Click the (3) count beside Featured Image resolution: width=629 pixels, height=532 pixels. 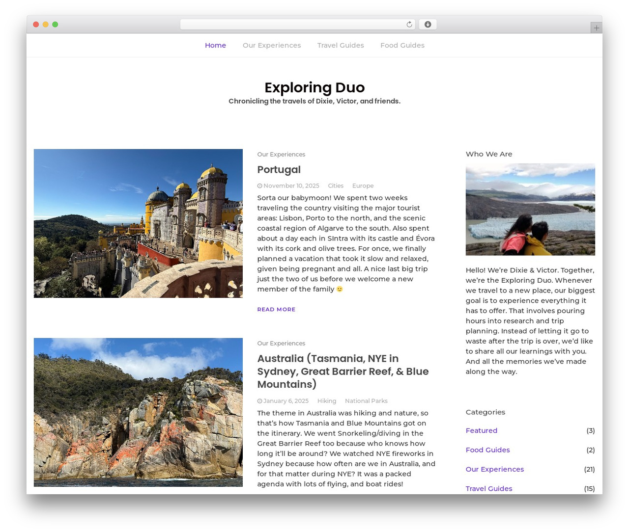(x=590, y=430)
